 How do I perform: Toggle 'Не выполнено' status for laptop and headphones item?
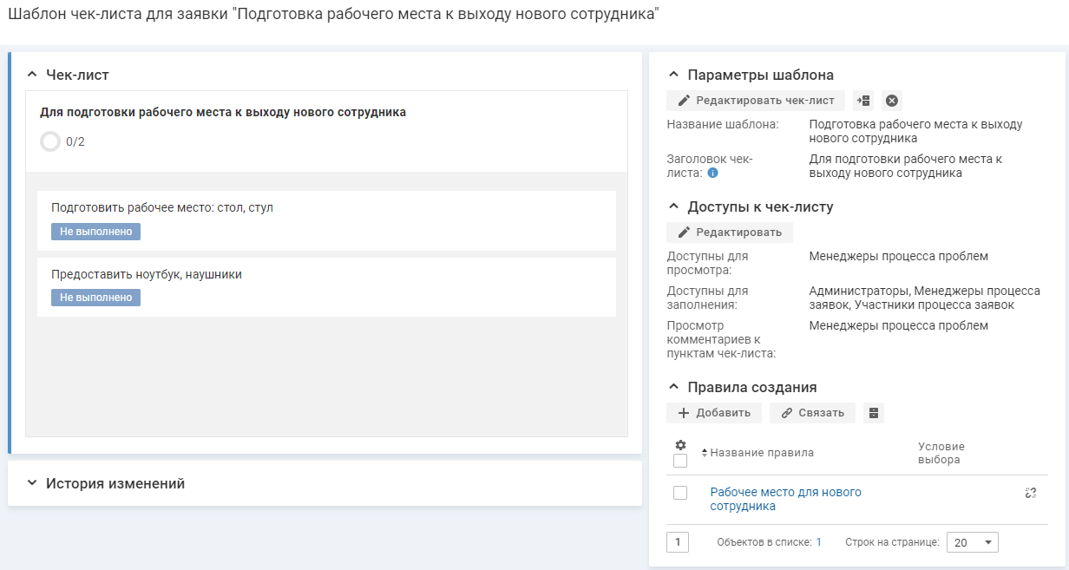coord(95,298)
